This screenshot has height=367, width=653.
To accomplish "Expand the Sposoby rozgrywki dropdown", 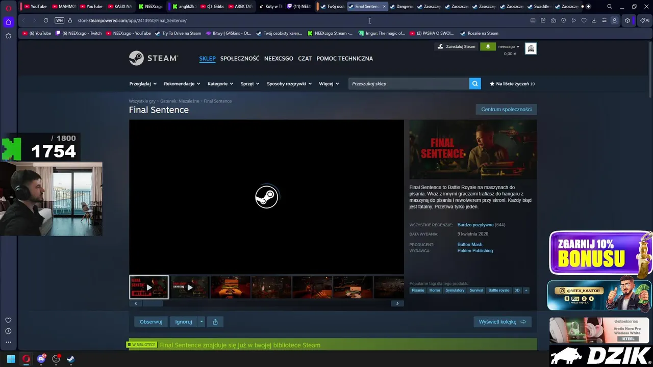I will (289, 84).
